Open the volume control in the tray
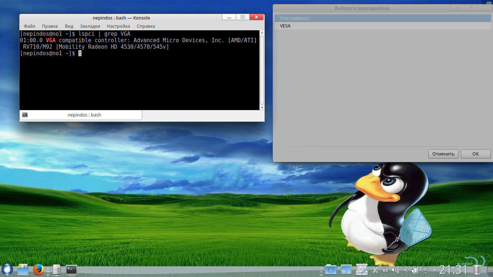The image size is (493, 277). click(x=395, y=270)
